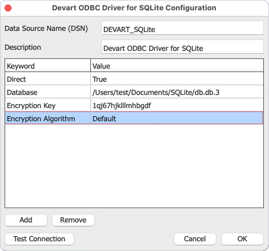Click the Data Source Name (DSN) label
This screenshot has width=269, height=251.
pos(46,29)
